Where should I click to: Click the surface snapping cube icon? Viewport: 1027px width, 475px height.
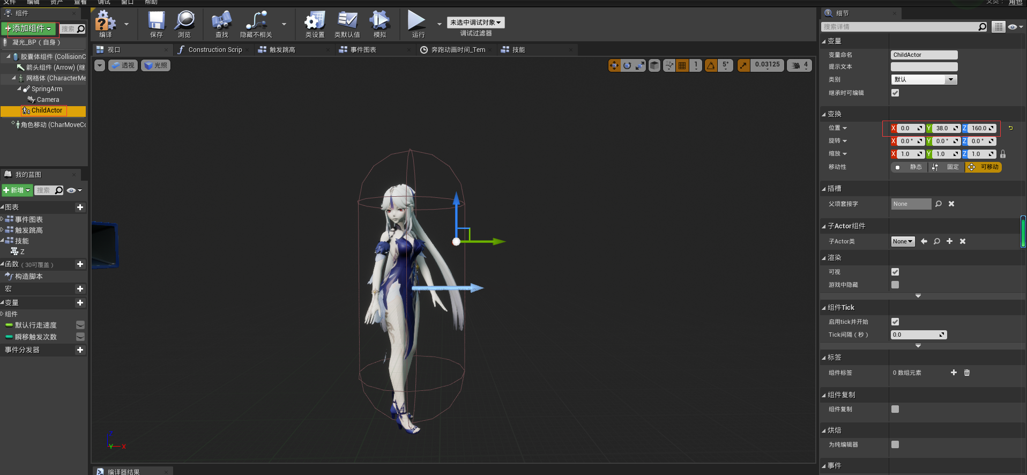pyautogui.click(x=654, y=65)
